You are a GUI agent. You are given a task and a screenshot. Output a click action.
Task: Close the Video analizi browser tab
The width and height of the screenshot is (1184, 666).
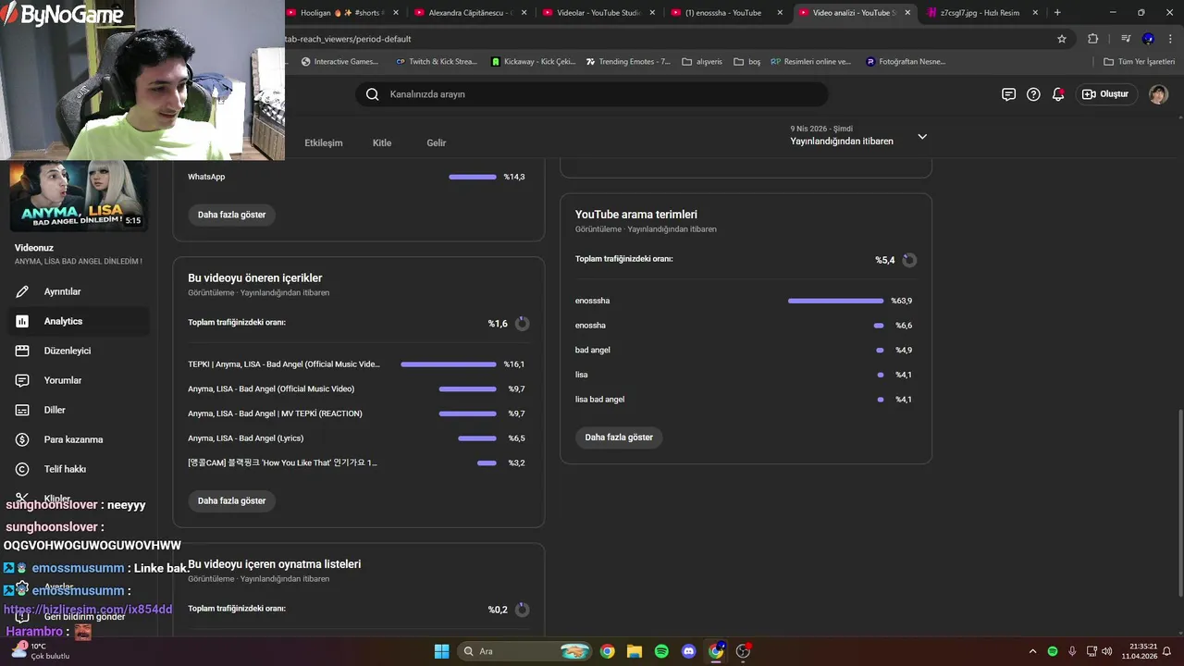tap(907, 13)
